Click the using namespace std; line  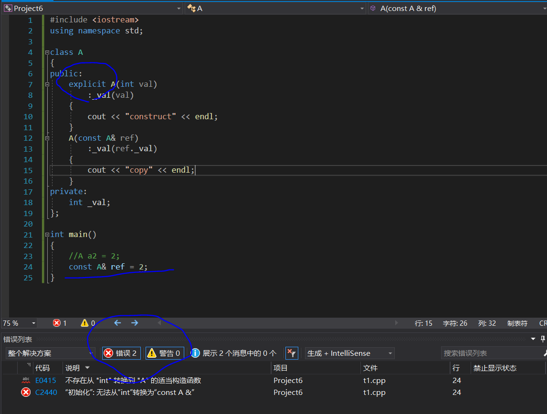[96, 31]
